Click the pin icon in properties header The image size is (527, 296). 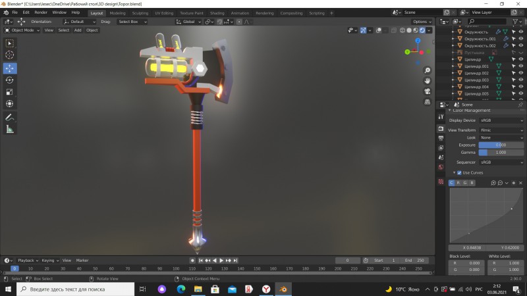coord(520,105)
